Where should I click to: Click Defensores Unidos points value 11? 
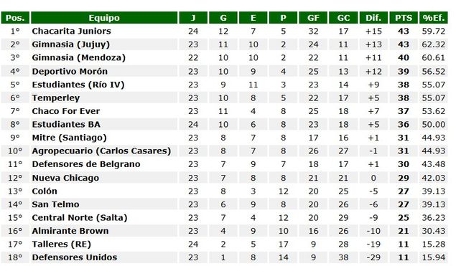[404, 257]
